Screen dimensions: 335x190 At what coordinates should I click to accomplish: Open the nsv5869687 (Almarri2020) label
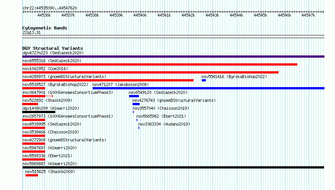coord(50,164)
